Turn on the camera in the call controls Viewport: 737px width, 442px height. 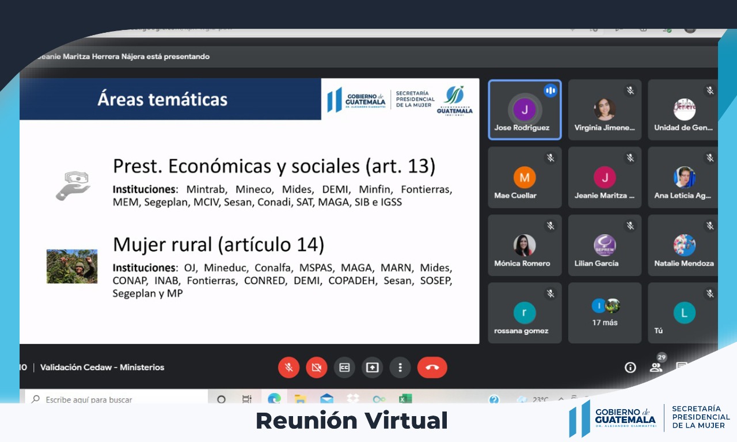point(316,367)
